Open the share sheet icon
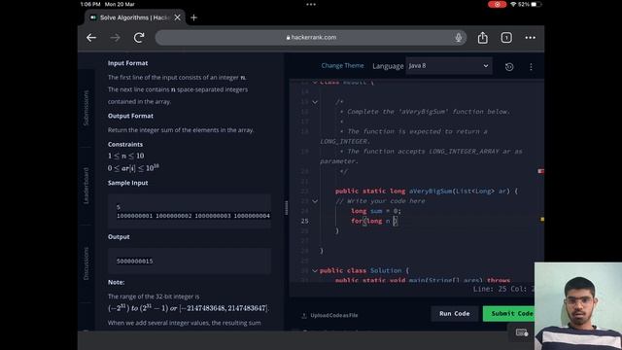Viewport: 622px width, 350px height. pyautogui.click(x=482, y=38)
